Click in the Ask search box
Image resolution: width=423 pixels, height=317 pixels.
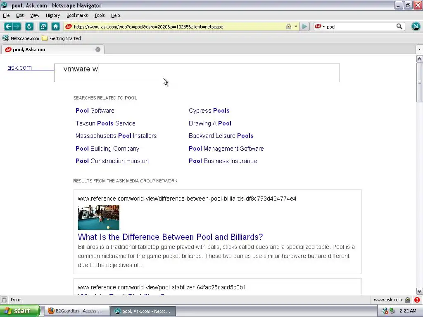click(197, 73)
